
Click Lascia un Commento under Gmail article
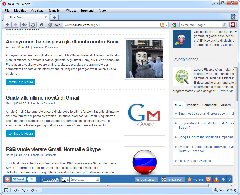(44, 103)
